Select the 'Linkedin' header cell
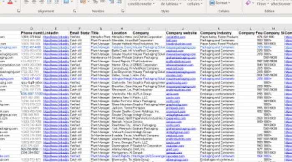This screenshot has width=292, height=162. [x=56, y=33]
